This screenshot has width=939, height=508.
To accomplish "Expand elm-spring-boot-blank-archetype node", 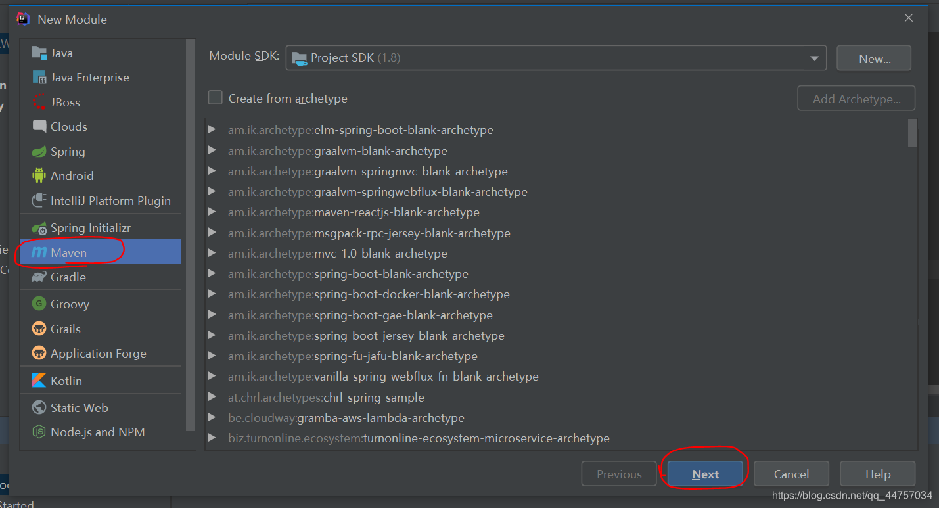I will 212,129.
